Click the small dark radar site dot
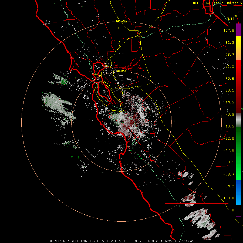Screen dimensions: 243x243 121,121
